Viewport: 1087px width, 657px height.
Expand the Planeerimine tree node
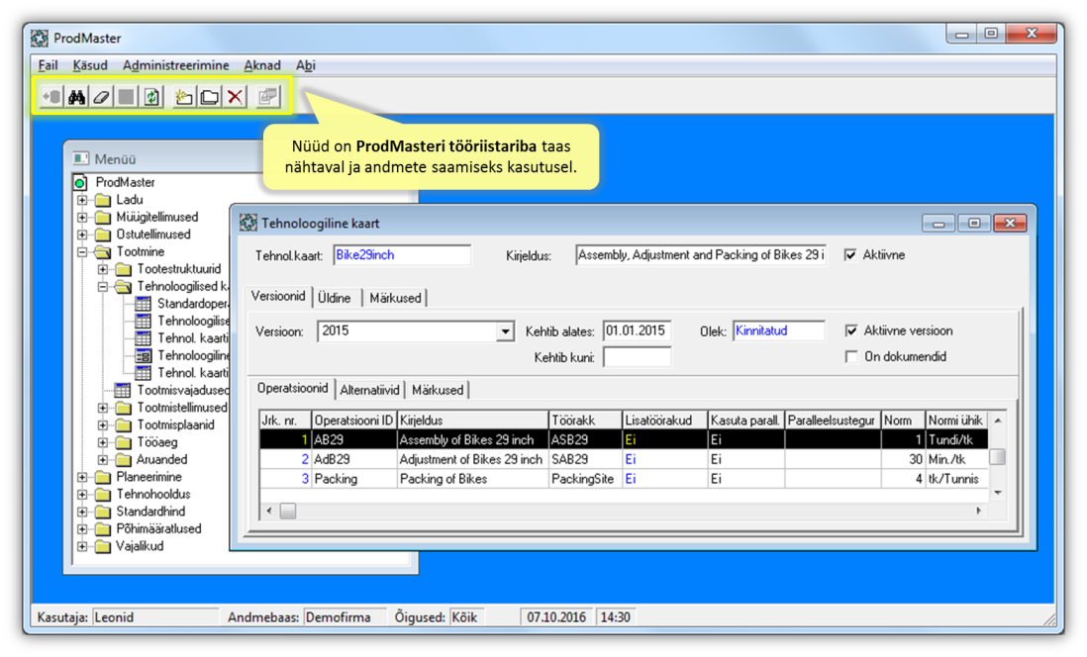pos(82,477)
